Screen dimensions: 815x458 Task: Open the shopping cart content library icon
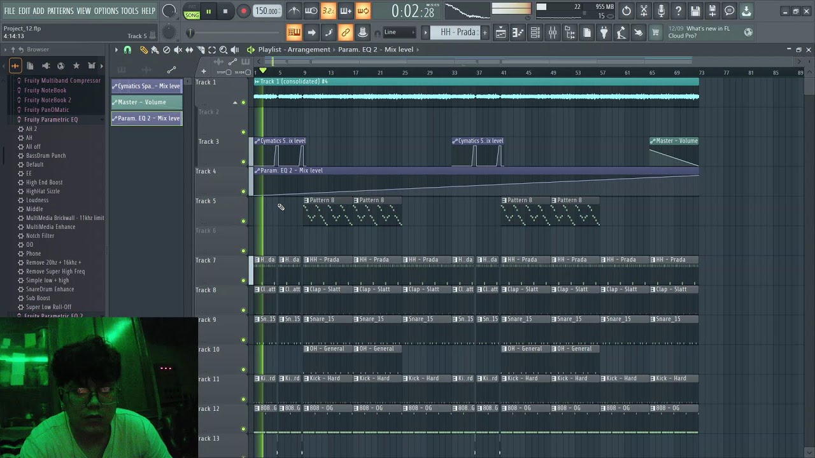click(655, 33)
